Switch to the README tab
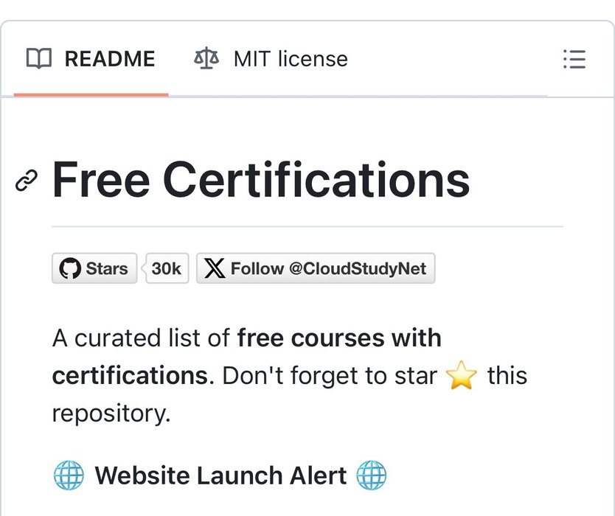This screenshot has width=615, height=516. pyautogui.click(x=91, y=59)
